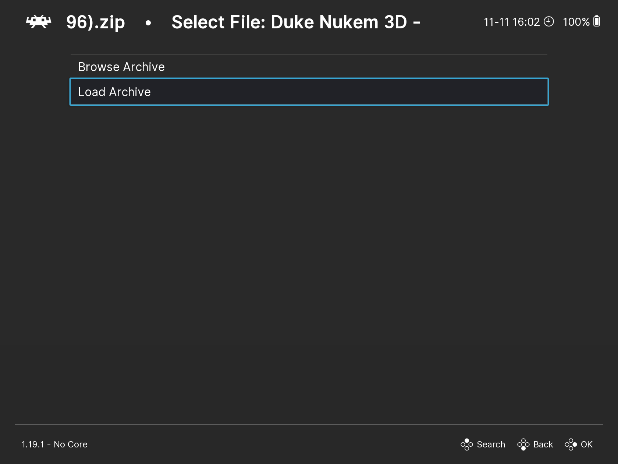Click the '11-11 16:02' date time text
The height and width of the screenshot is (464, 618).
511,22
